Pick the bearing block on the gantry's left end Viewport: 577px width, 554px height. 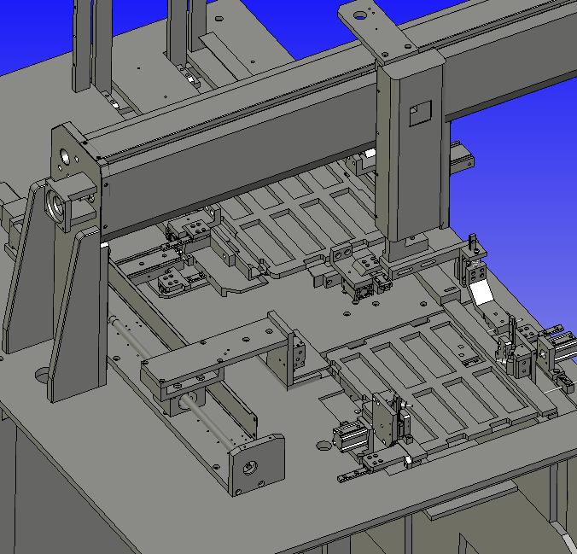[x=70, y=201]
